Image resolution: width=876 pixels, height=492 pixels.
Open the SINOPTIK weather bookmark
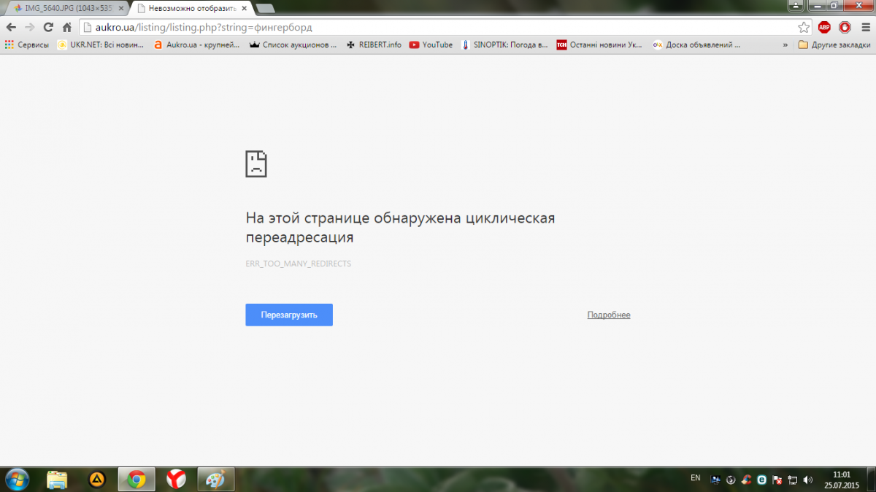pyautogui.click(x=504, y=45)
